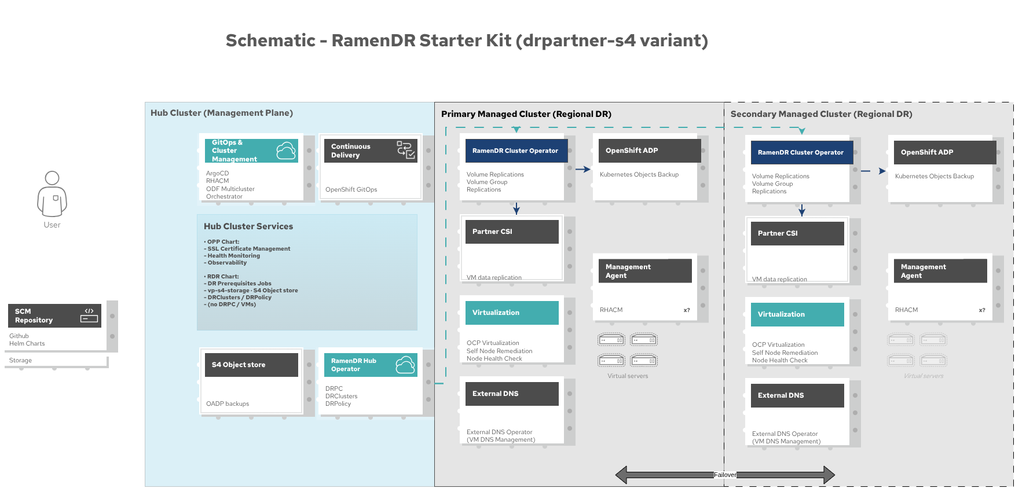Image resolution: width=1015 pixels, height=488 pixels.
Task: Click 'ODF Multicluster Orchestrator' text
Action: [230, 193]
